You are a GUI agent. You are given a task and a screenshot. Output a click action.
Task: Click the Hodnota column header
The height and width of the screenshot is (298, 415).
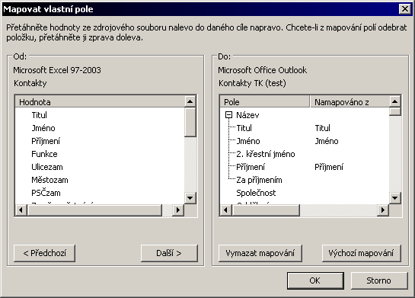click(100, 102)
